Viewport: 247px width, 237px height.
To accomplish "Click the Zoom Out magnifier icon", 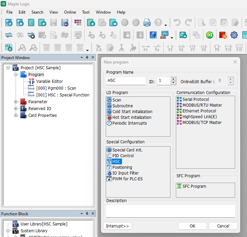I will pos(33,48).
